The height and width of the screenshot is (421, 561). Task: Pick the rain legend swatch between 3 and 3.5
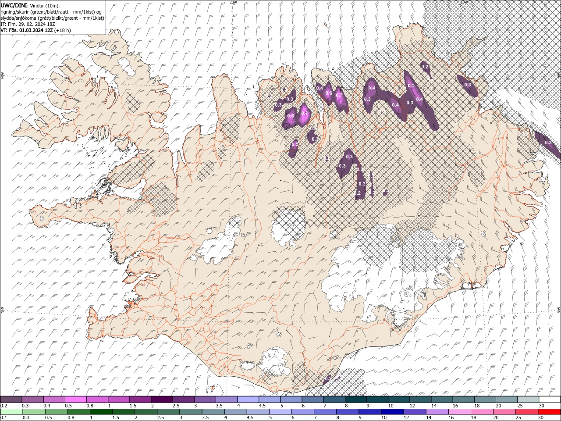coord(191,412)
